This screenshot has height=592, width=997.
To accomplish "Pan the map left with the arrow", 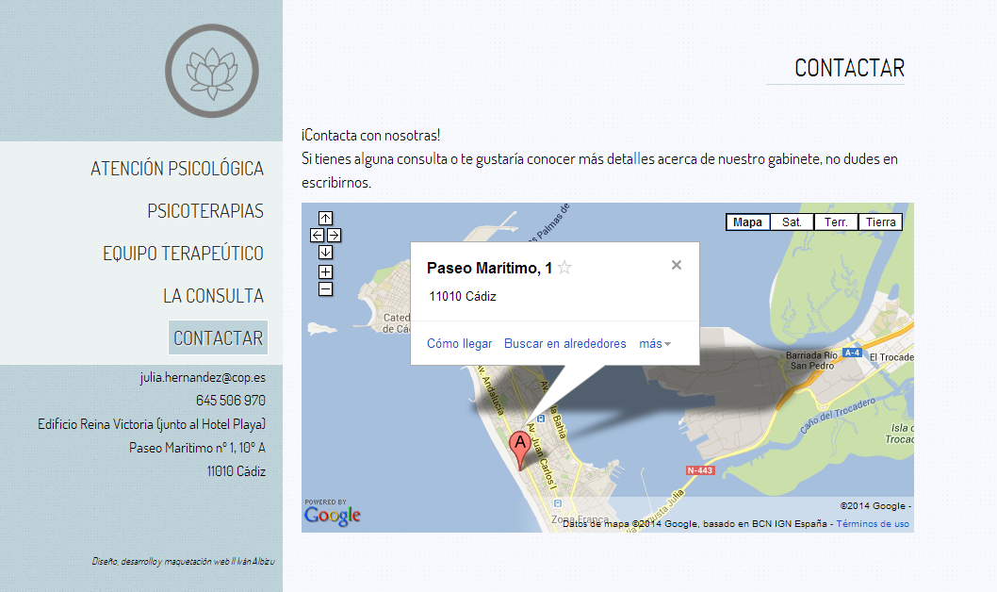I will (x=318, y=236).
